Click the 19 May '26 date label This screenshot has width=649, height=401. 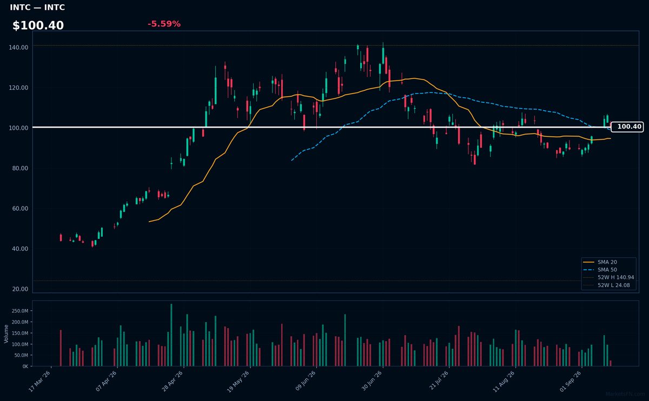tap(240, 381)
